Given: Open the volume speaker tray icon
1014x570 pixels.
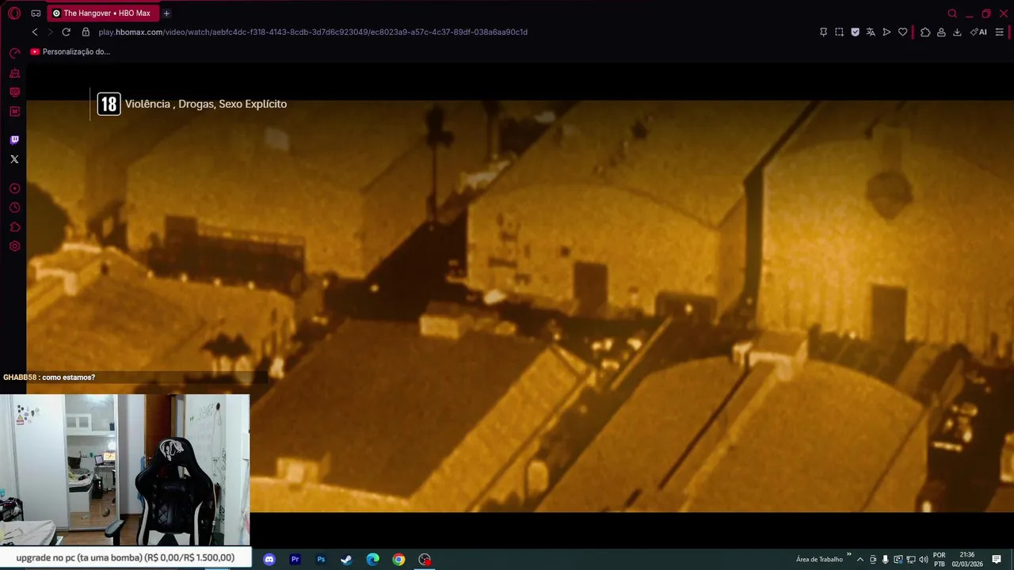Looking at the screenshot, I should tap(924, 560).
